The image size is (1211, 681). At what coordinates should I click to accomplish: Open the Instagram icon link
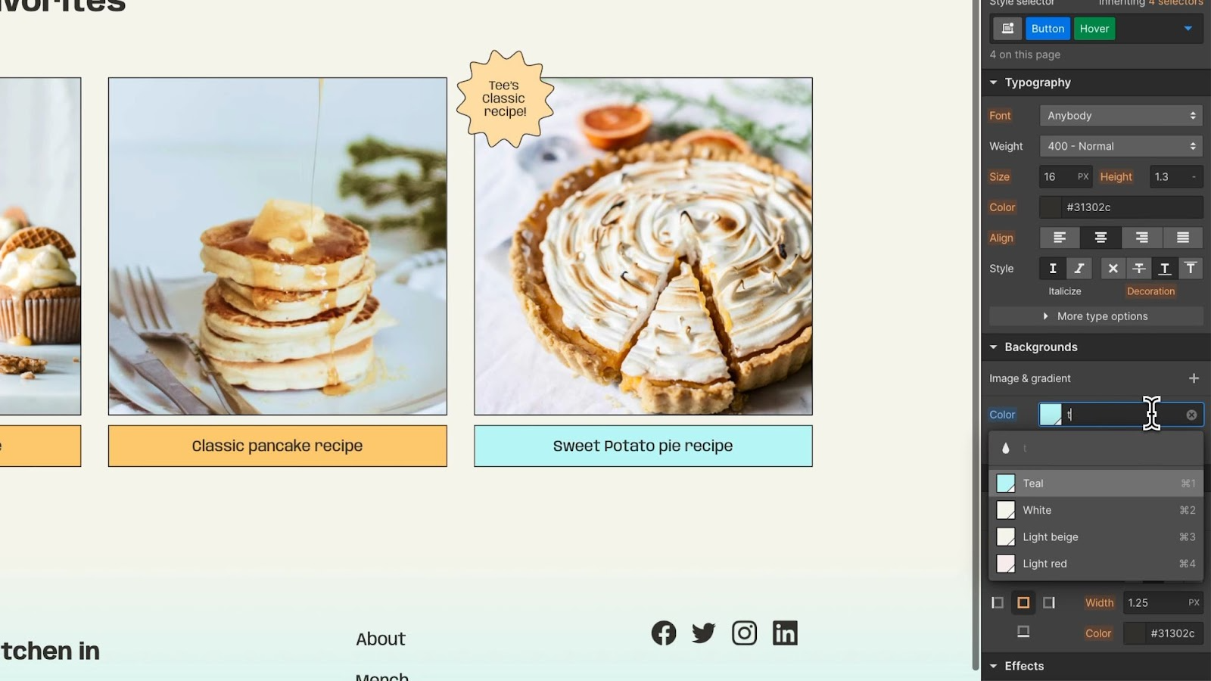pos(744,633)
